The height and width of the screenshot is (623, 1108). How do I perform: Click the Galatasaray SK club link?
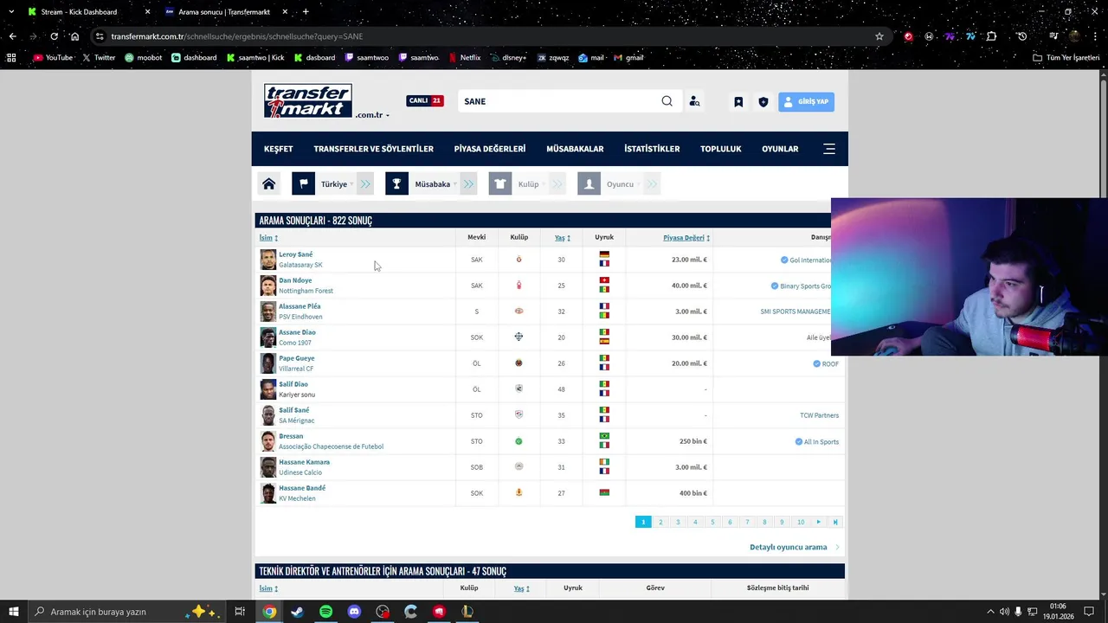pyautogui.click(x=300, y=265)
